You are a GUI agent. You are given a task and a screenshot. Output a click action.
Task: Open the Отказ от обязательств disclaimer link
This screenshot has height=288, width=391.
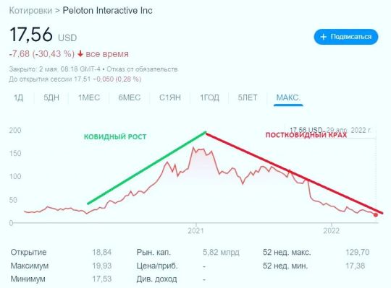[142, 69]
